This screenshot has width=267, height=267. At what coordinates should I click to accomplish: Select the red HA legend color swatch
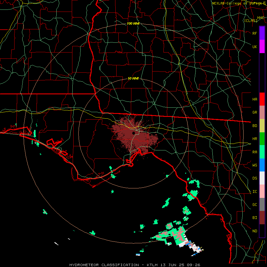(x=262, y=99)
